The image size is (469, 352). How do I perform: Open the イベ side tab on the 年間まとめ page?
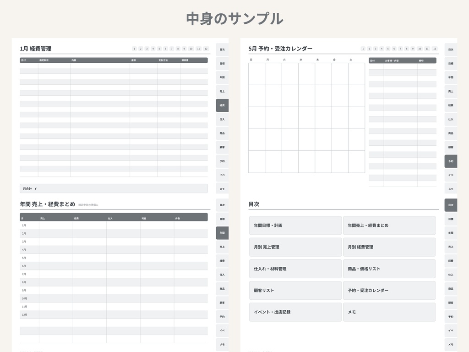[x=222, y=330]
